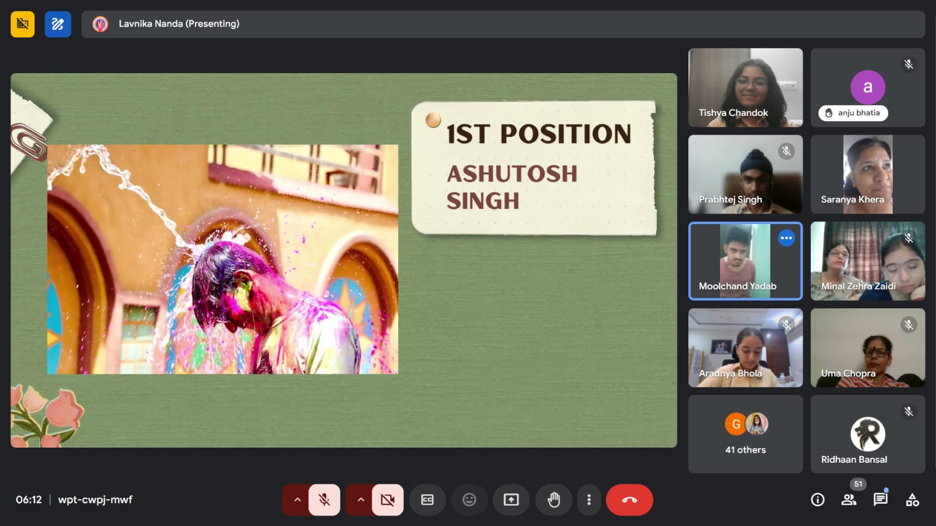Viewport: 936px width, 526px height.
Task: Select the anju bhatia participant tile
Action: point(868,87)
